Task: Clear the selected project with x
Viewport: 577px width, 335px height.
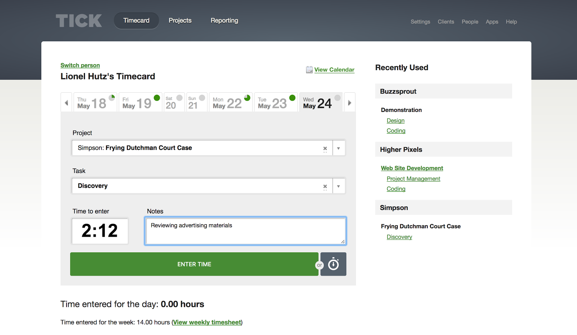Action: [x=325, y=148]
